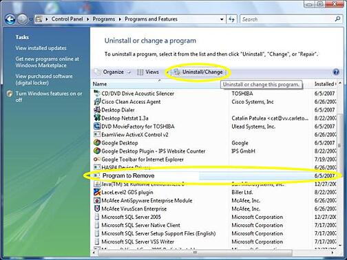347x260 pixels.
Task: Click the CD/DVD Drive Acoustic Silencer icon
Action: click(x=97, y=94)
